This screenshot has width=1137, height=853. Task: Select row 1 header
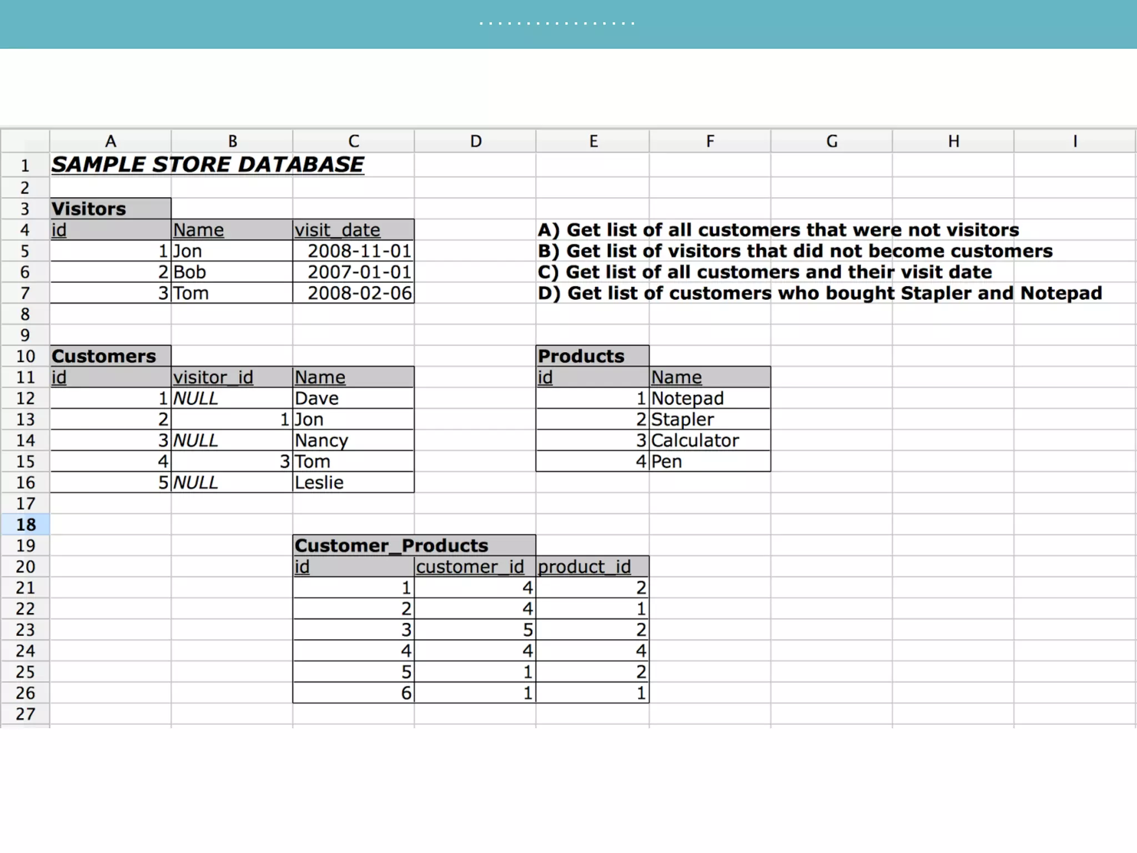pos(25,165)
